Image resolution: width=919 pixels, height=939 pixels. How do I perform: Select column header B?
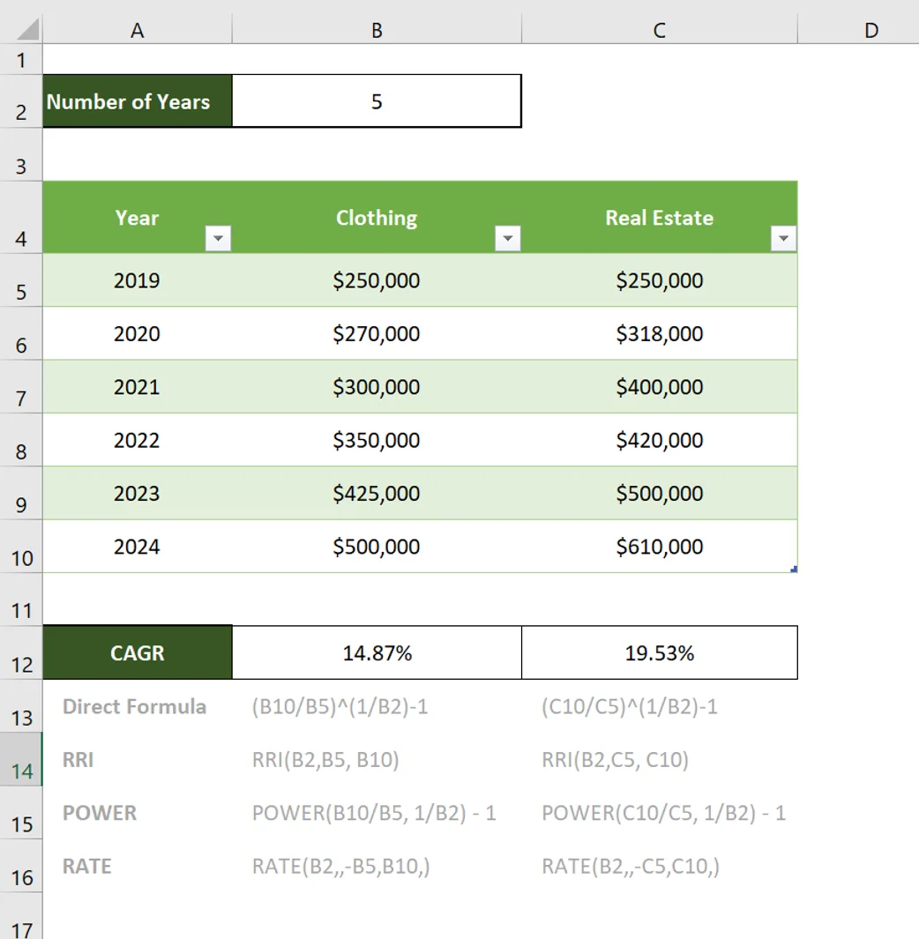pos(377,29)
